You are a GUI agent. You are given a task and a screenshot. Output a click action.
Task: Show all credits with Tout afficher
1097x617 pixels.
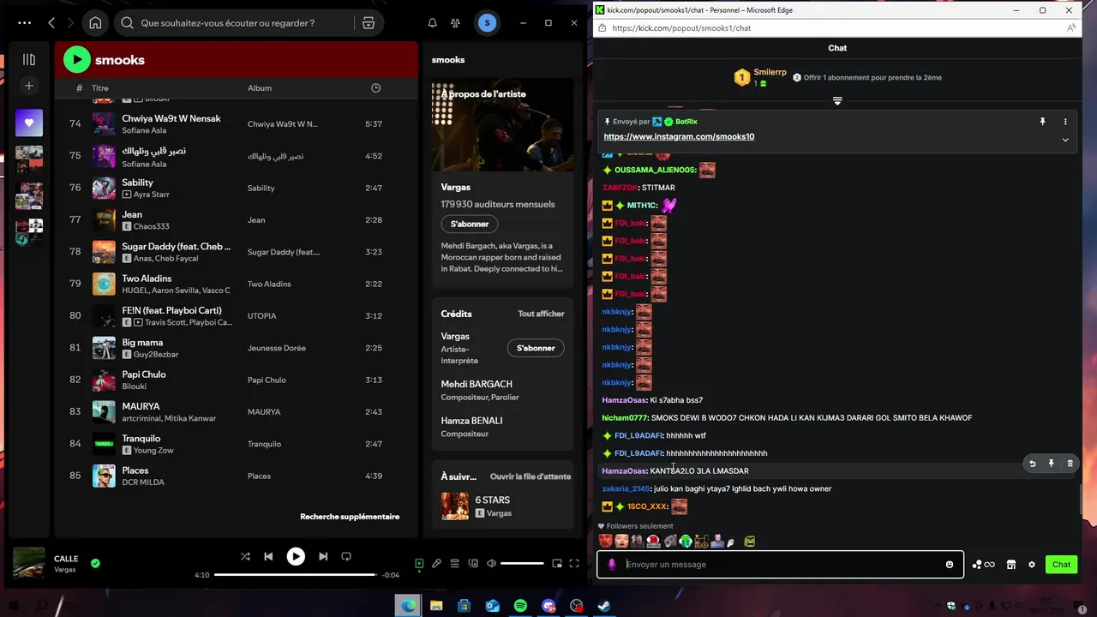click(x=541, y=314)
